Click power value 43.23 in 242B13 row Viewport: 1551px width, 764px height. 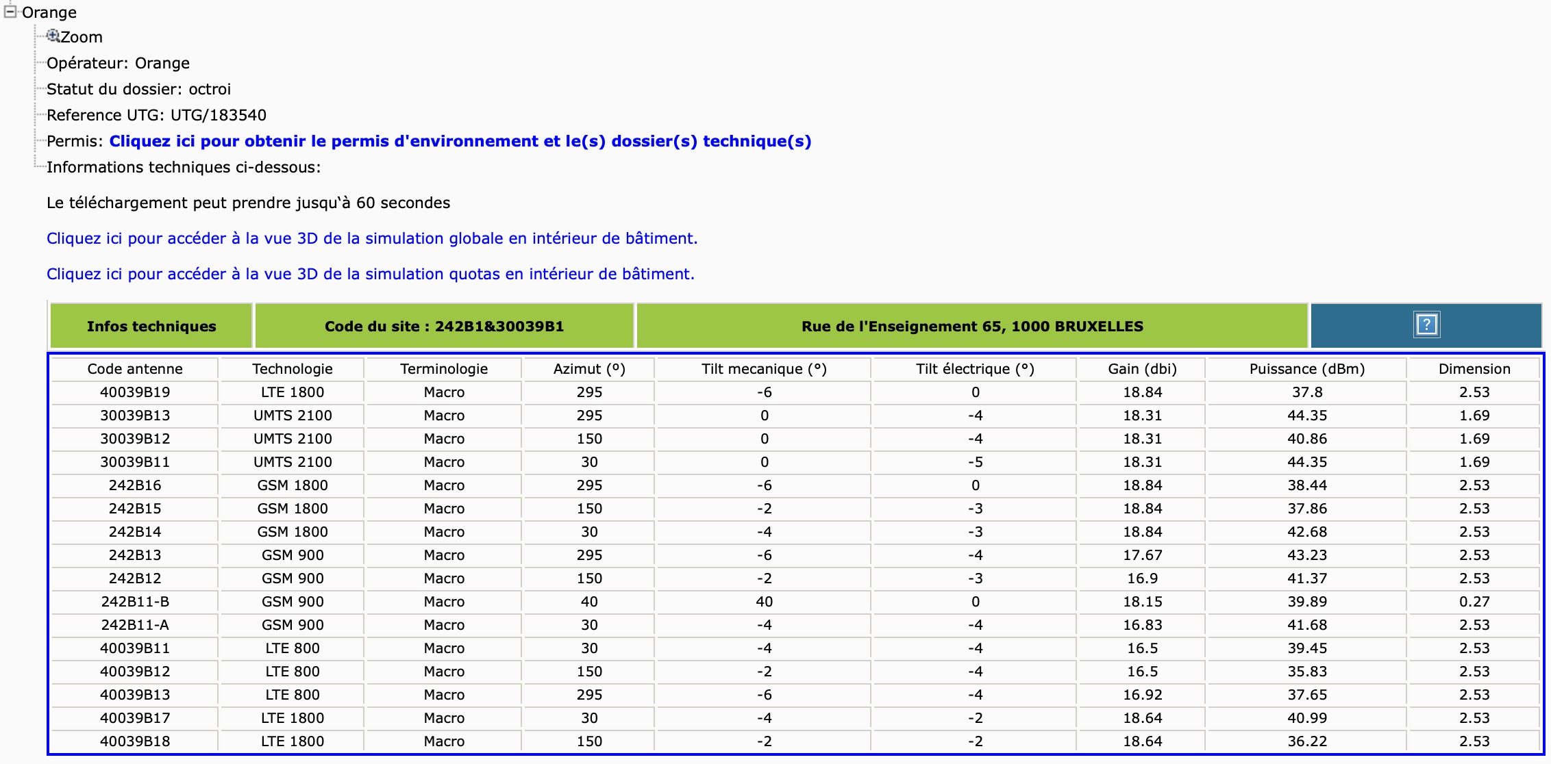point(1307,555)
